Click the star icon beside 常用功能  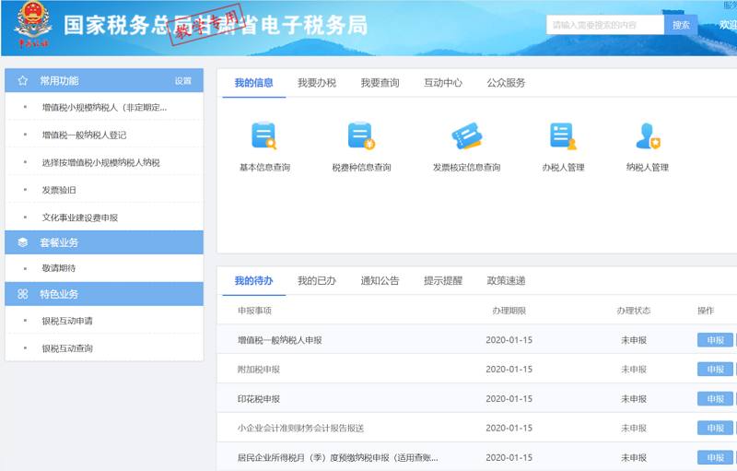23,81
